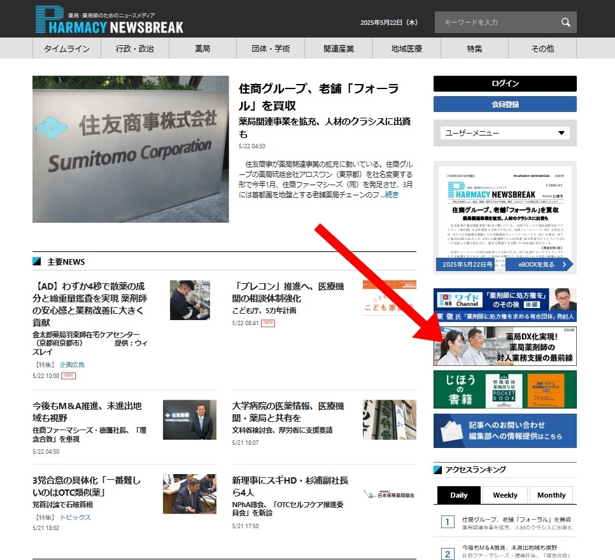Click the eBOOKを見る button
Viewport: 615px width, 560px height.
click(x=539, y=265)
